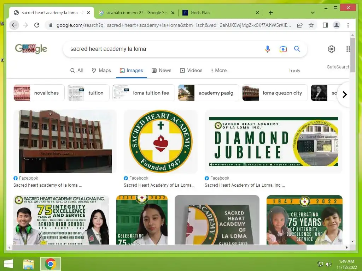Image resolution: width=362 pixels, height=271 pixels.
Task: Open the Class of 2018 book image
Action: (217, 220)
